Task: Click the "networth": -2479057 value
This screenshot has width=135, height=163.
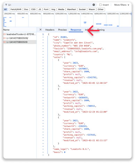Action: 83,69
